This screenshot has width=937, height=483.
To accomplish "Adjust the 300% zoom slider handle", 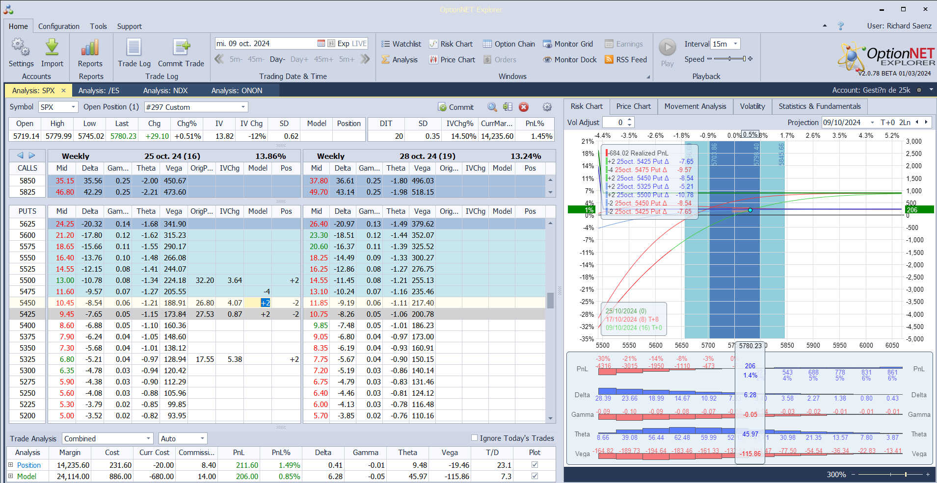I will point(906,474).
